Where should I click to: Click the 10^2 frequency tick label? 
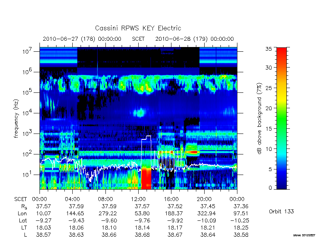pyautogui.click(x=26, y=154)
